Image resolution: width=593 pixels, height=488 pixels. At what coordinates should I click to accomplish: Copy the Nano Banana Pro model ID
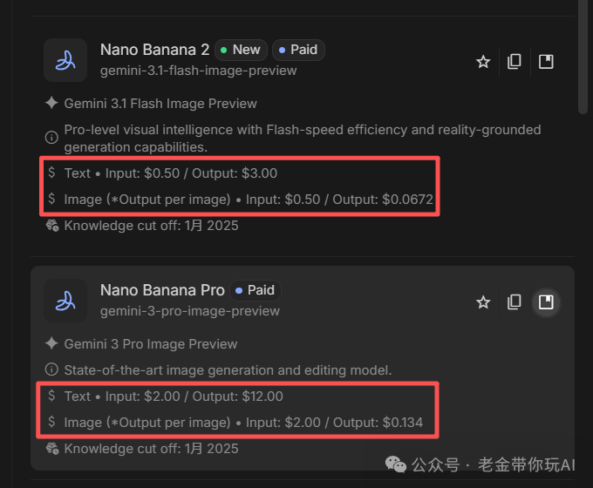[515, 302]
